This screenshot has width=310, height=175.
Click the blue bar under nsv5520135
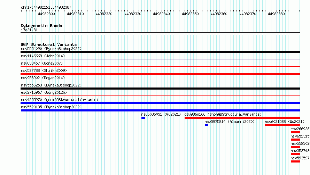(x=160, y=110)
